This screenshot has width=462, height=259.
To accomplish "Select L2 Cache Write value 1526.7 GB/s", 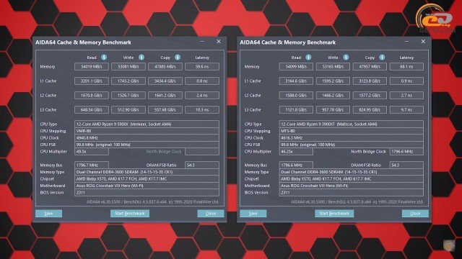I will (128, 96).
